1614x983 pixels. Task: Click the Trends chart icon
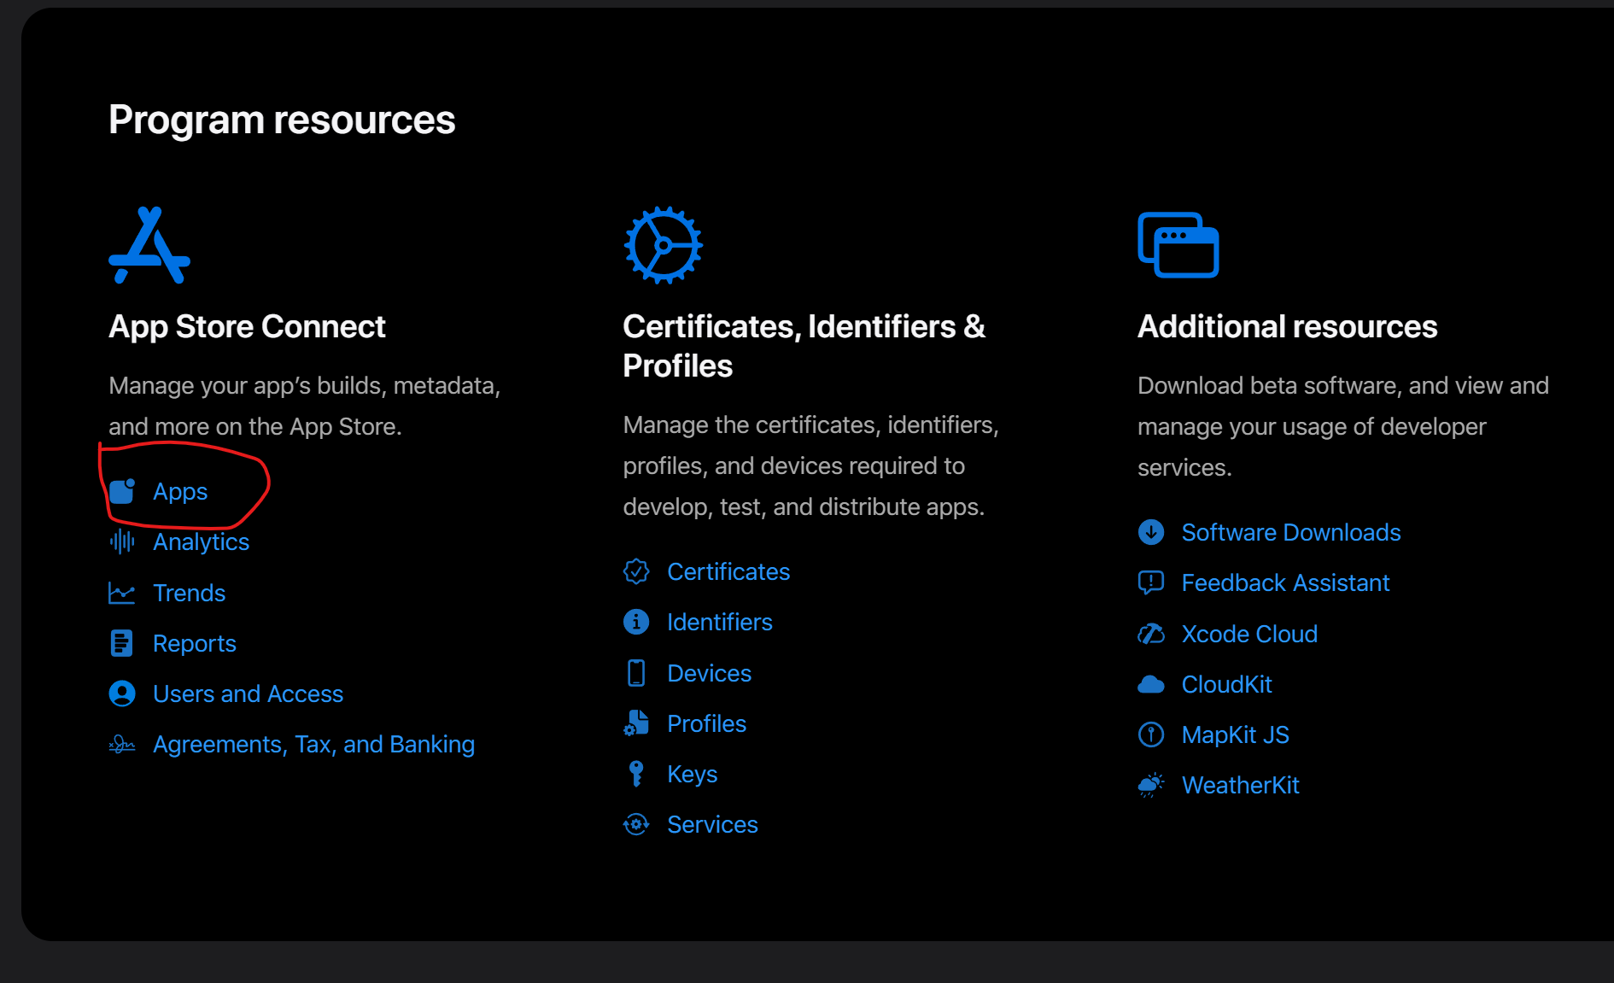pos(122,593)
